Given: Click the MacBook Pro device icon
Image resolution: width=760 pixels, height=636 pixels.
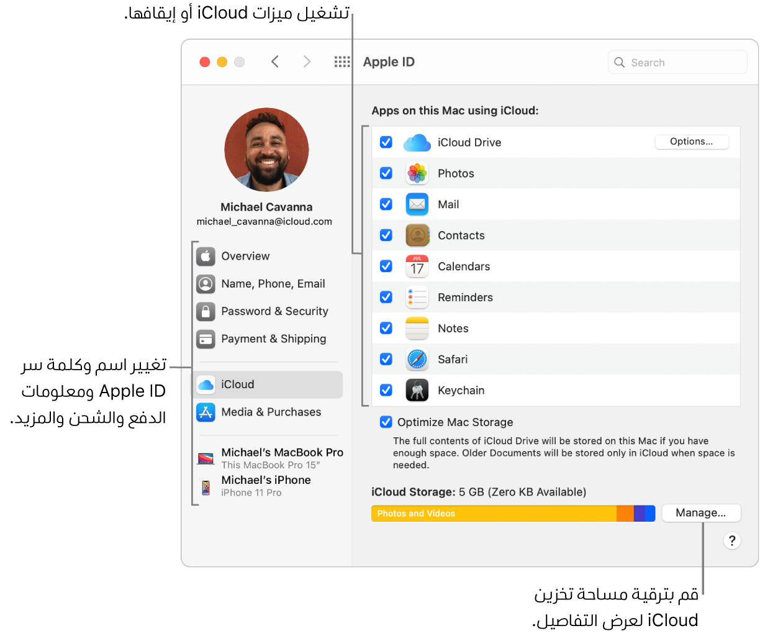Looking at the screenshot, I should [x=206, y=459].
